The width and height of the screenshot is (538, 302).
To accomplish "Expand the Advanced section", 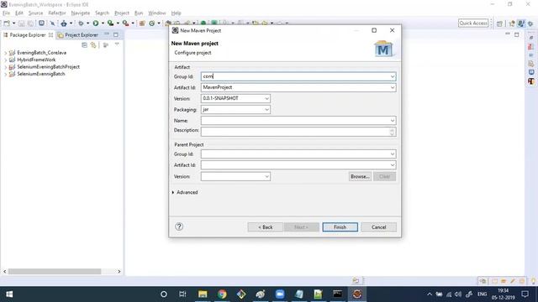I will [185, 192].
